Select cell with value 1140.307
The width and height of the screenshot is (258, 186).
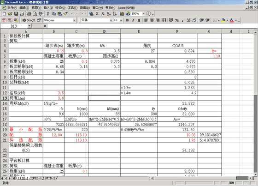pyautogui.click(x=177, y=124)
